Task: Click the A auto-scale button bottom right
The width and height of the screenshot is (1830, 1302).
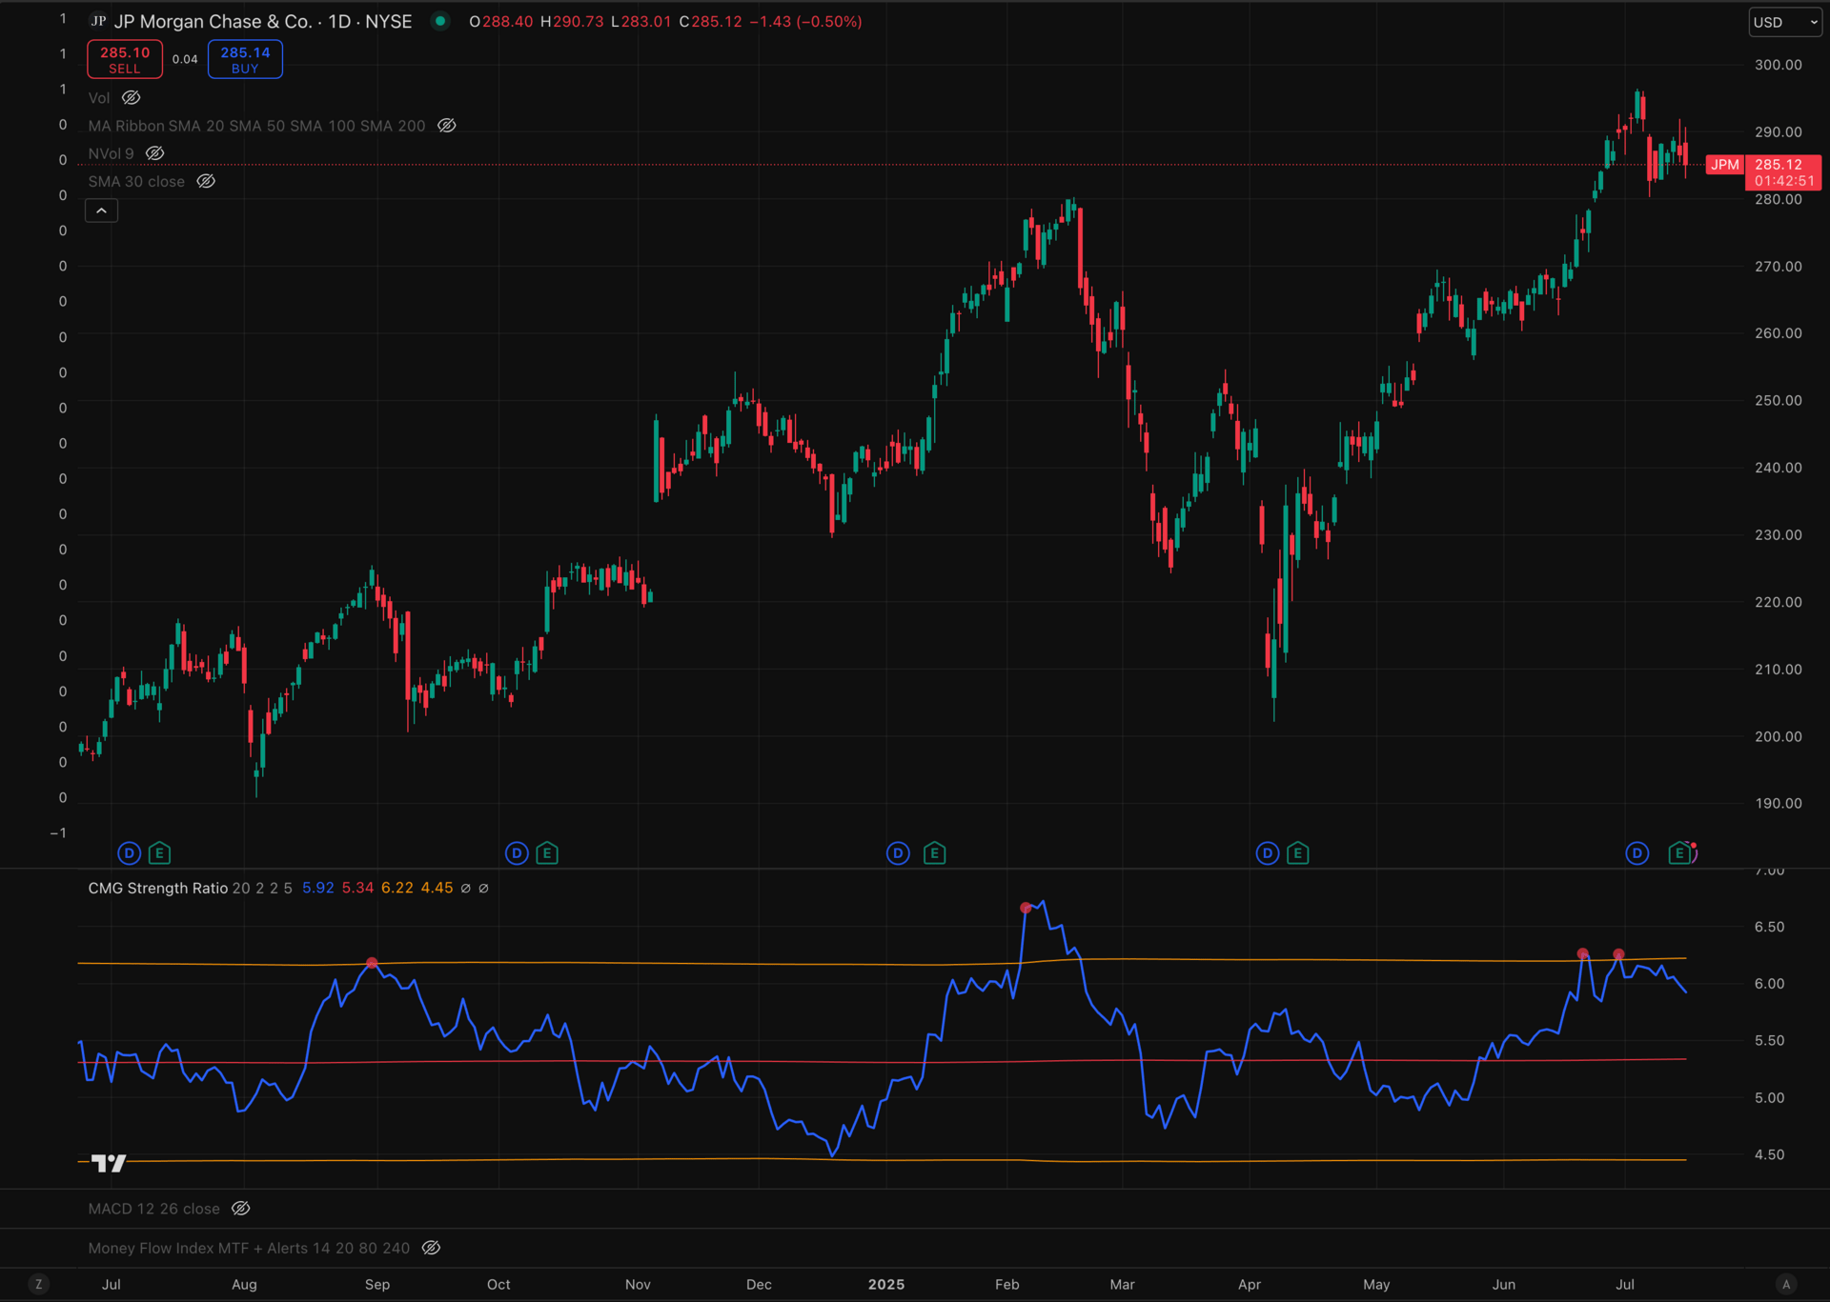Action: coord(1787,1284)
